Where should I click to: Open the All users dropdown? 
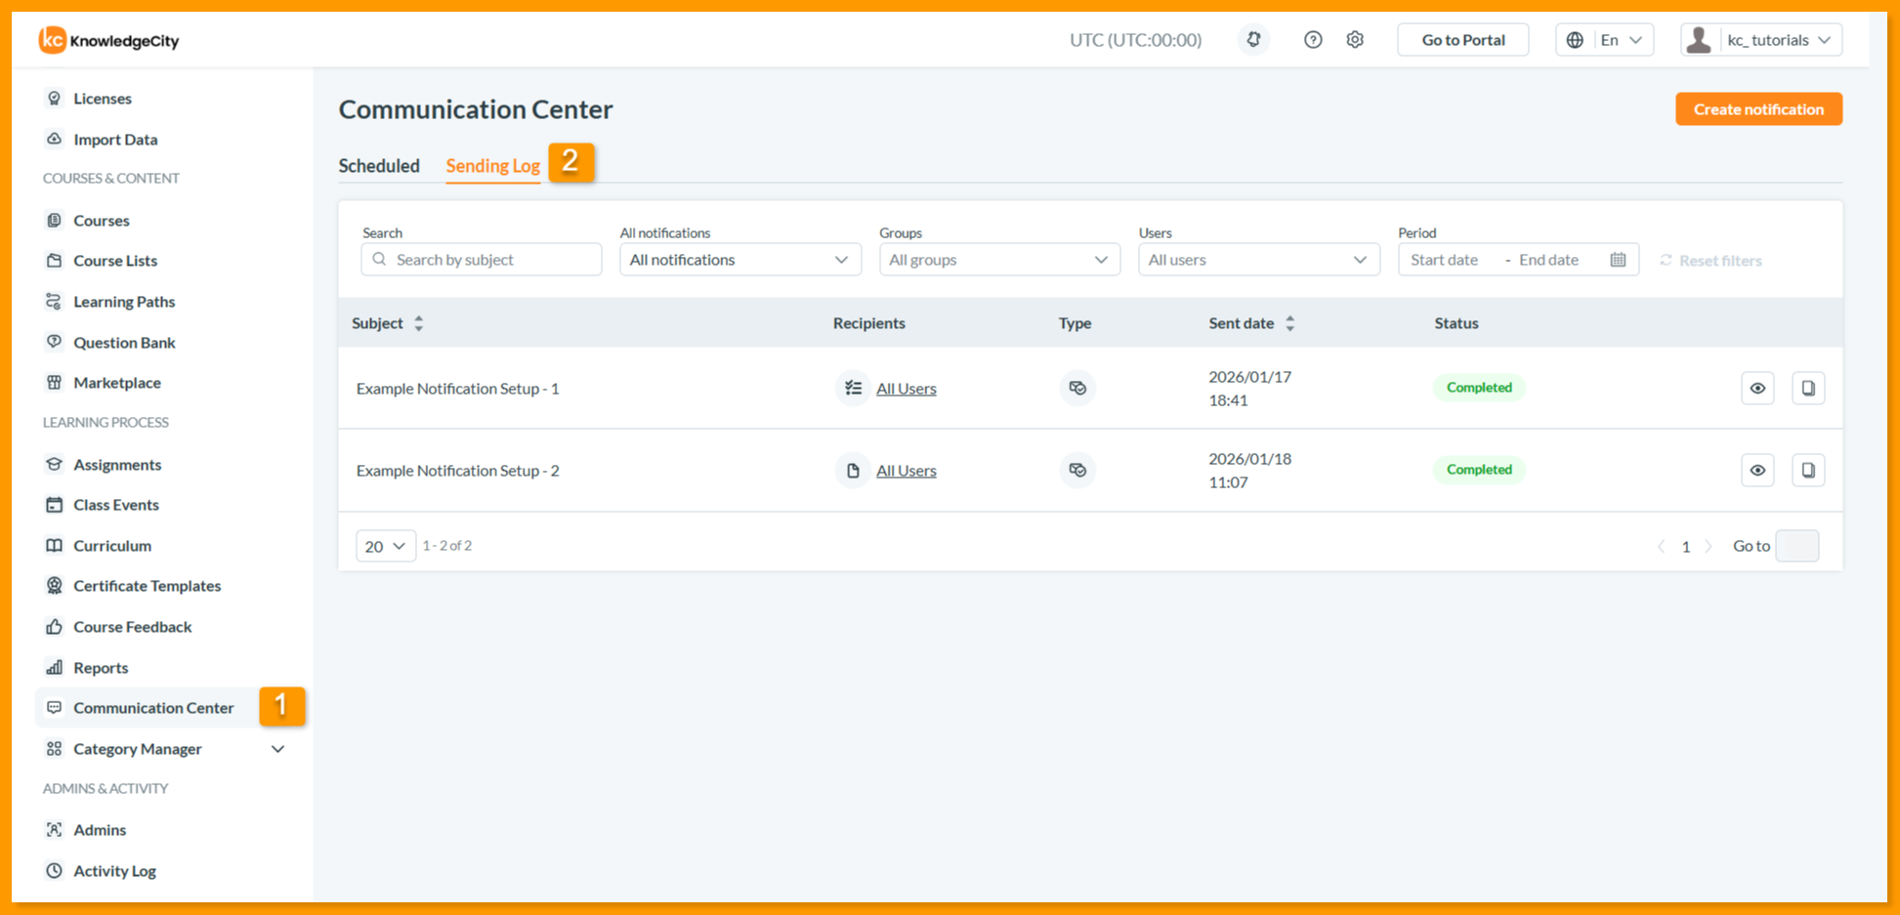[1259, 260]
